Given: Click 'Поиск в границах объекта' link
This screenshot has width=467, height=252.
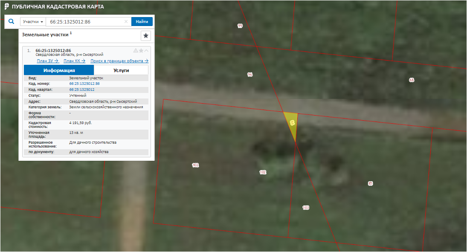Looking at the screenshot, I should [119, 61].
